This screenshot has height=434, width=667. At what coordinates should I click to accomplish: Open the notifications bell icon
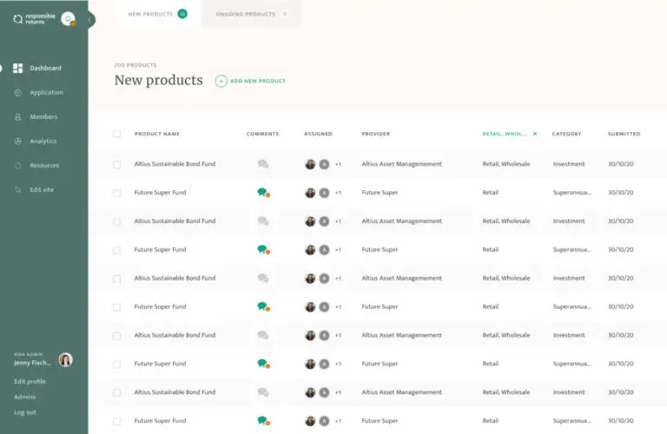pos(68,18)
